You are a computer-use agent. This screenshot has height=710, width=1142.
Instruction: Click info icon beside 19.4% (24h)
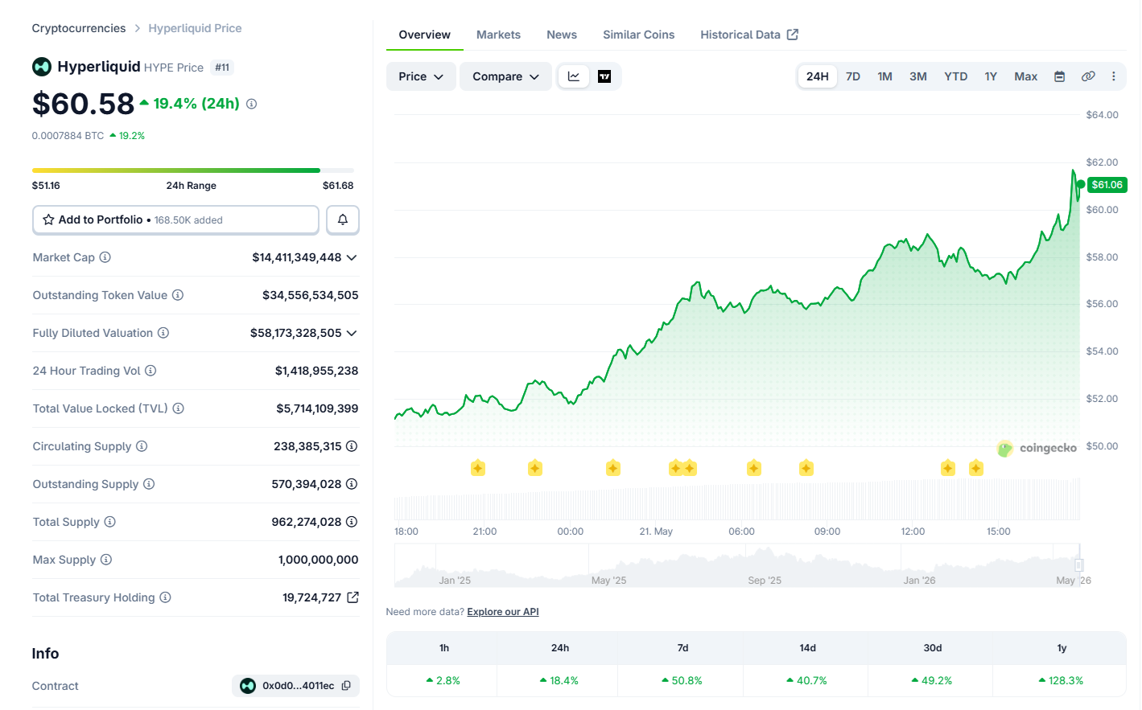[251, 104]
